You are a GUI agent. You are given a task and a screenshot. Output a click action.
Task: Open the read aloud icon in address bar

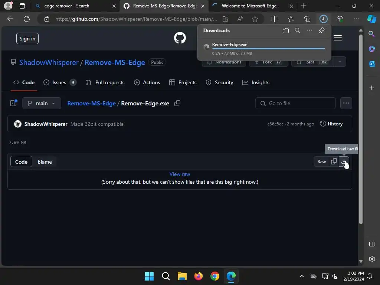240,19
